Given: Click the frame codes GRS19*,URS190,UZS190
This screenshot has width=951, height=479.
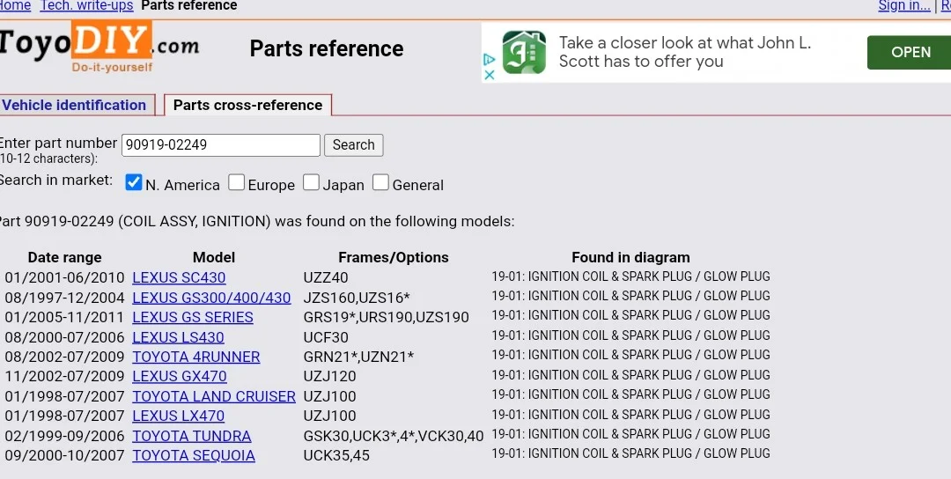Looking at the screenshot, I should point(387,317).
